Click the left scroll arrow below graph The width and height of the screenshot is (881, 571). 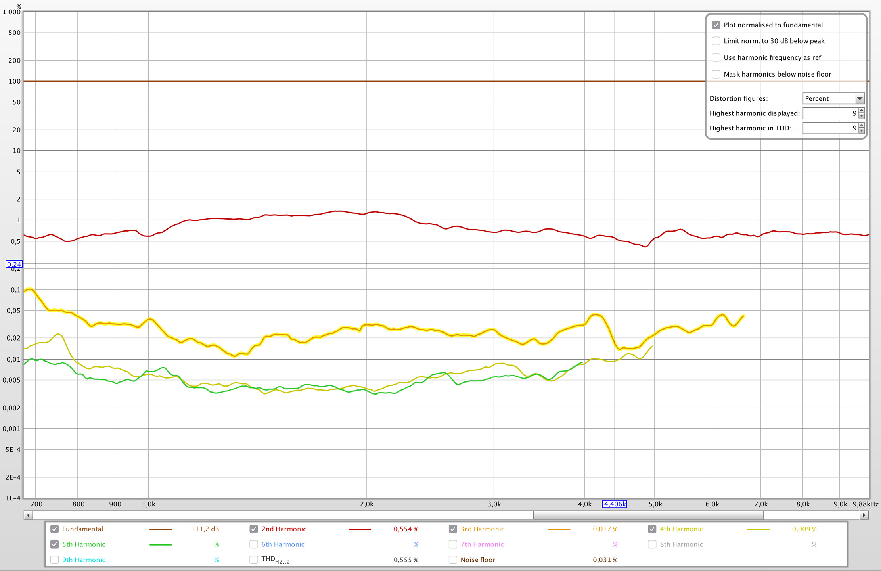tap(28, 515)
